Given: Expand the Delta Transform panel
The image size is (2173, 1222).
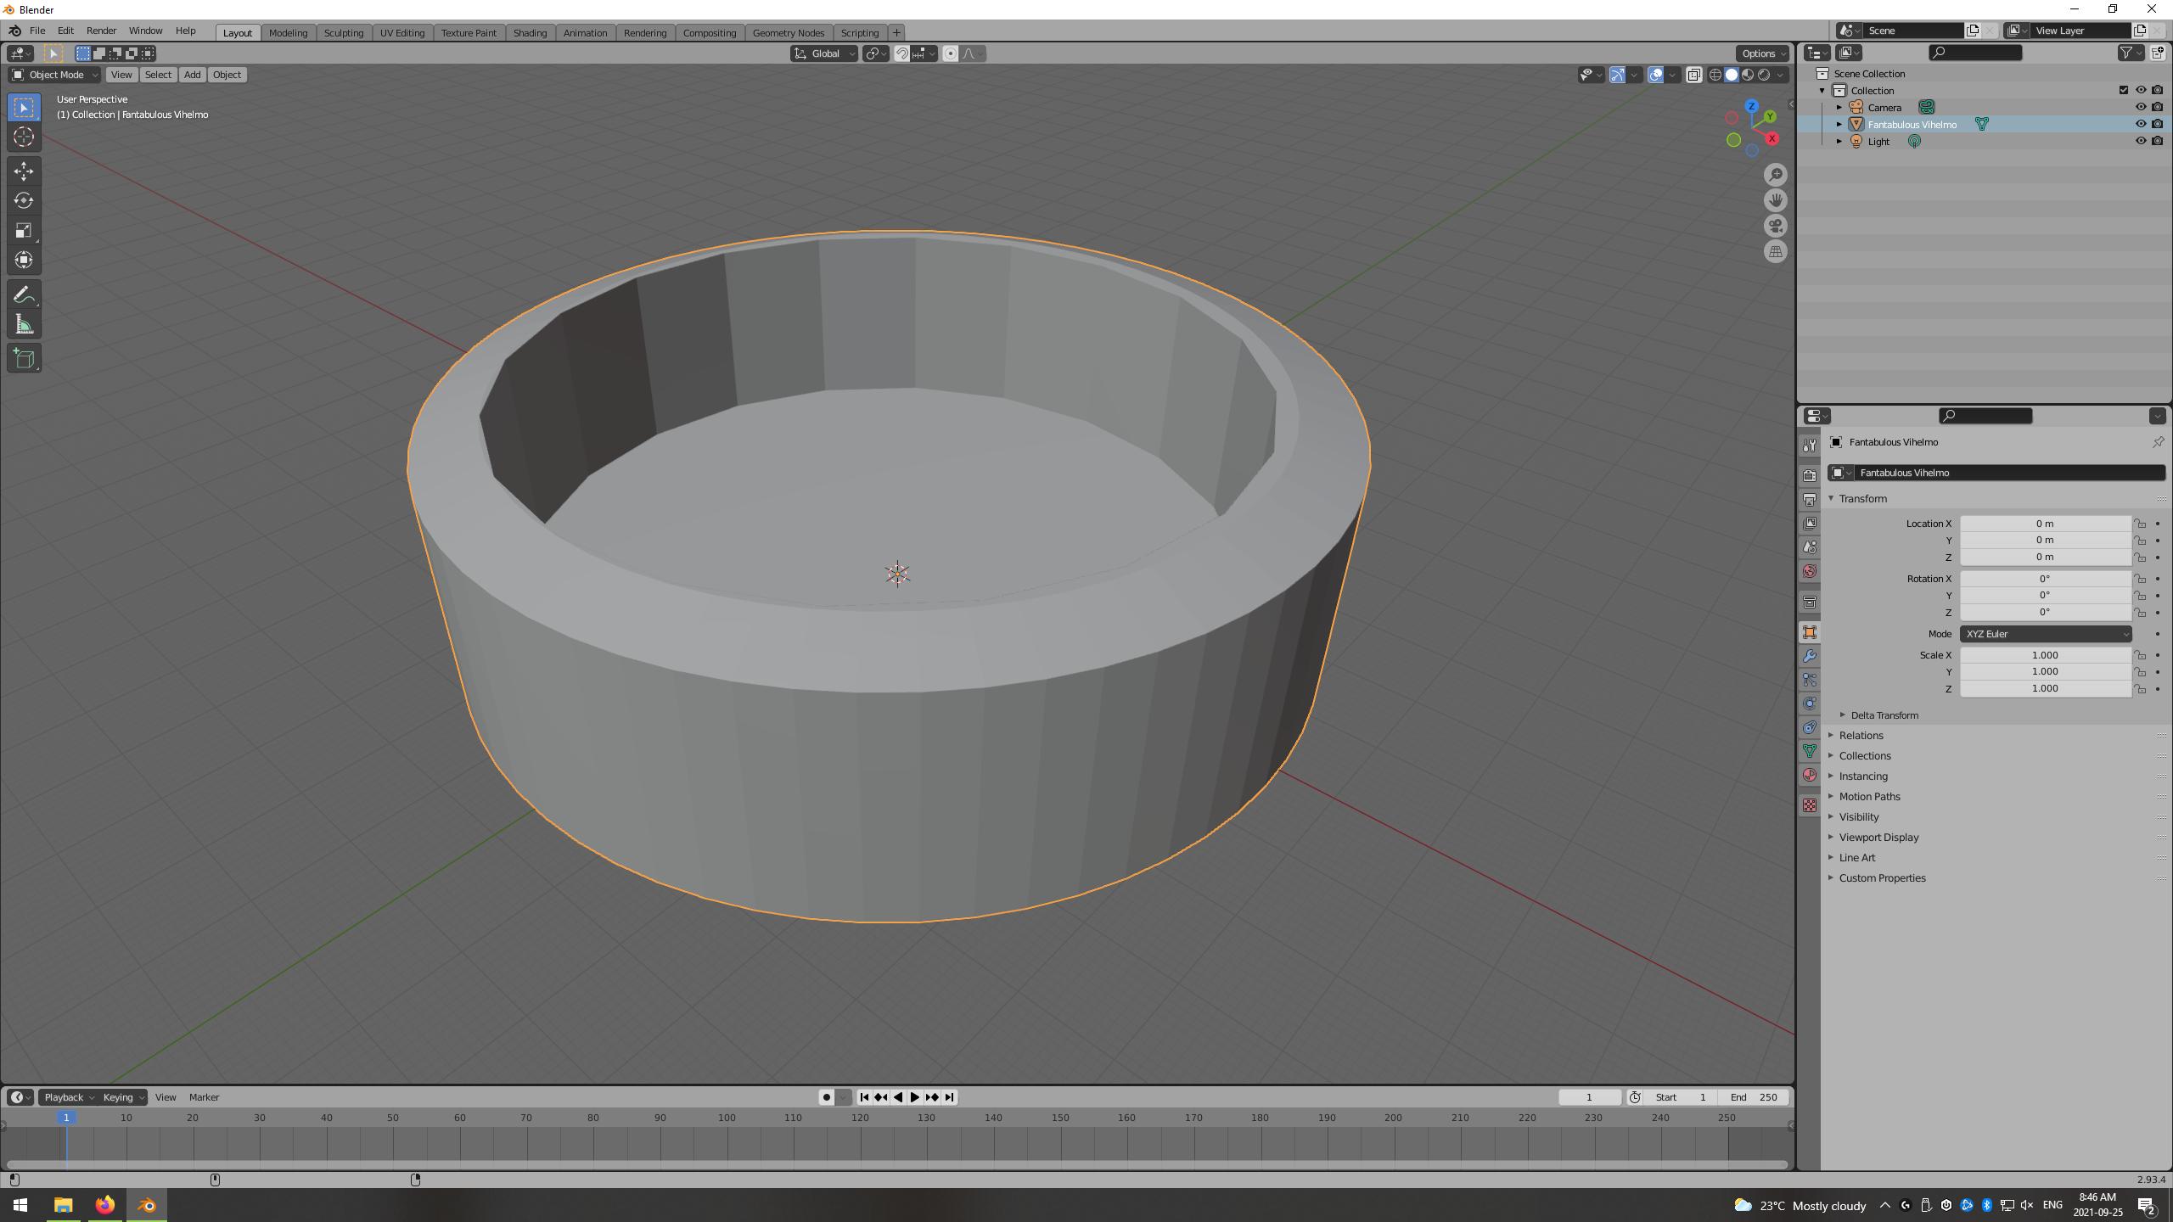Looking at the screenshot, I should point(1884,715).
